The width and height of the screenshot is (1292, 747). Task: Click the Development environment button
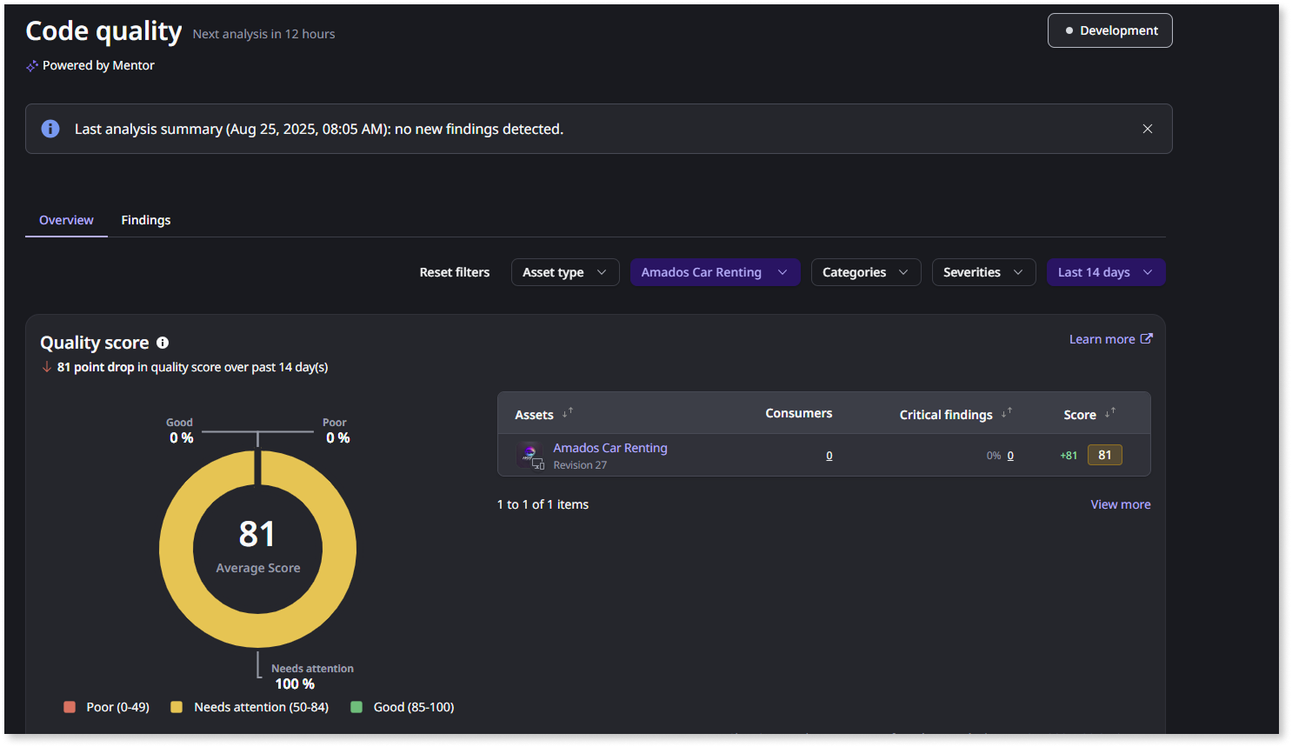[1109, 30]
